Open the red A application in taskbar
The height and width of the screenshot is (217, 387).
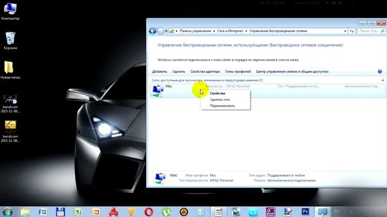coord(114,212)
